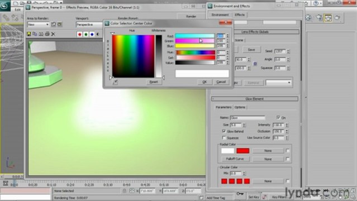The image size is (357, 201).
Task: Click Red slider bar in Color Selector
Action: 195,36
